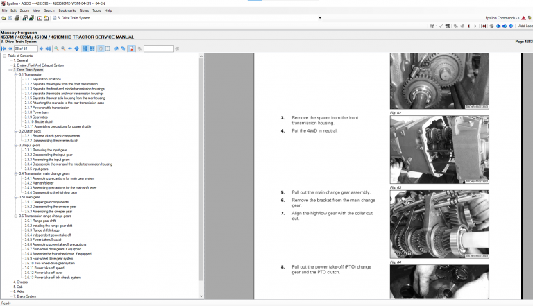Click the blue double-headed arrow icon
The height and width of the screenshot is (306, 533).
[511, 26]
